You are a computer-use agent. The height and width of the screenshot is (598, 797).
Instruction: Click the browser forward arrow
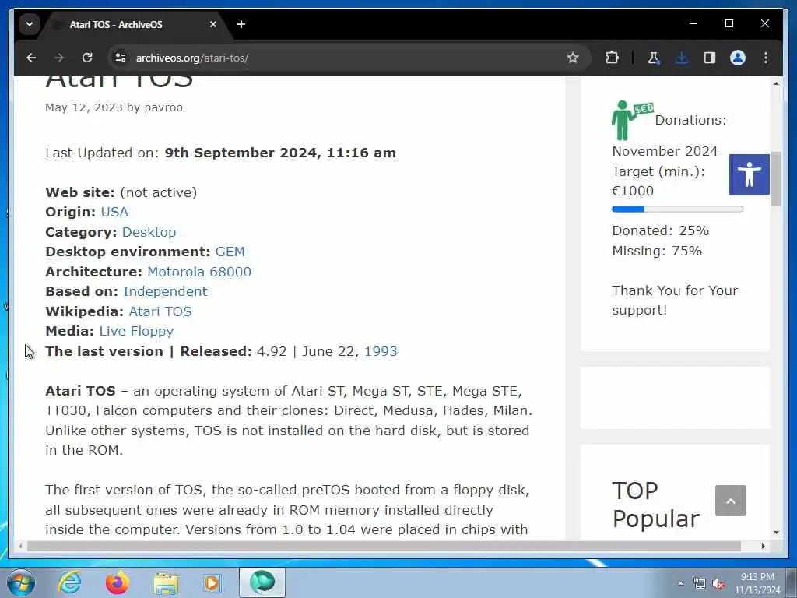tap(59, 58)
